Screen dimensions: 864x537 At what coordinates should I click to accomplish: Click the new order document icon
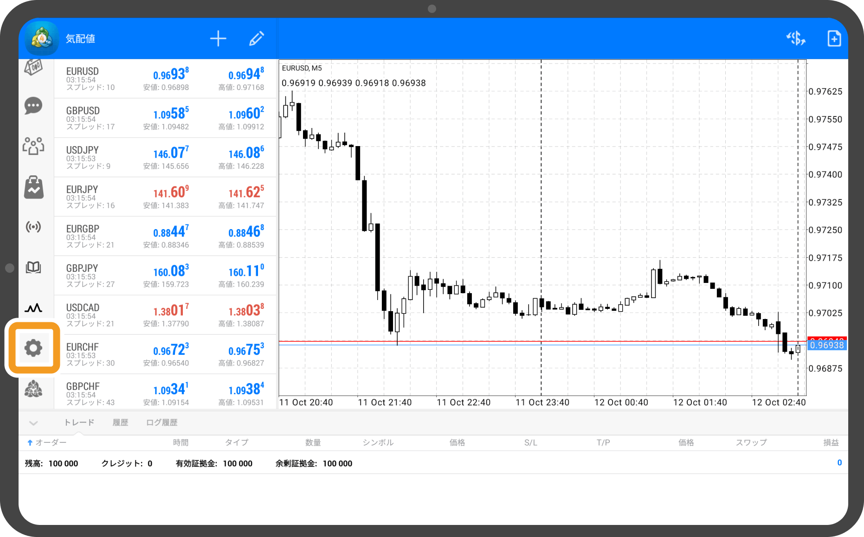pos(834,38)
